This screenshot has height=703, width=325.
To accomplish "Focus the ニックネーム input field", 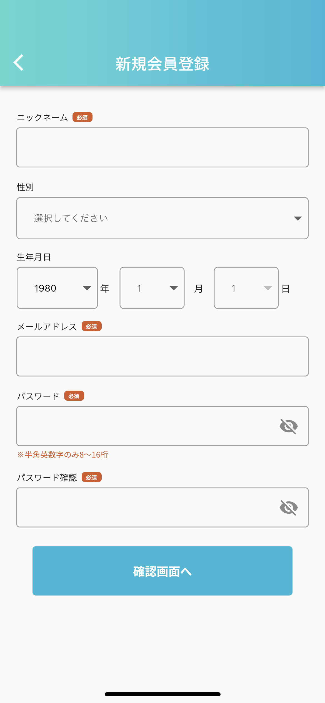I will tap(162, 147).
